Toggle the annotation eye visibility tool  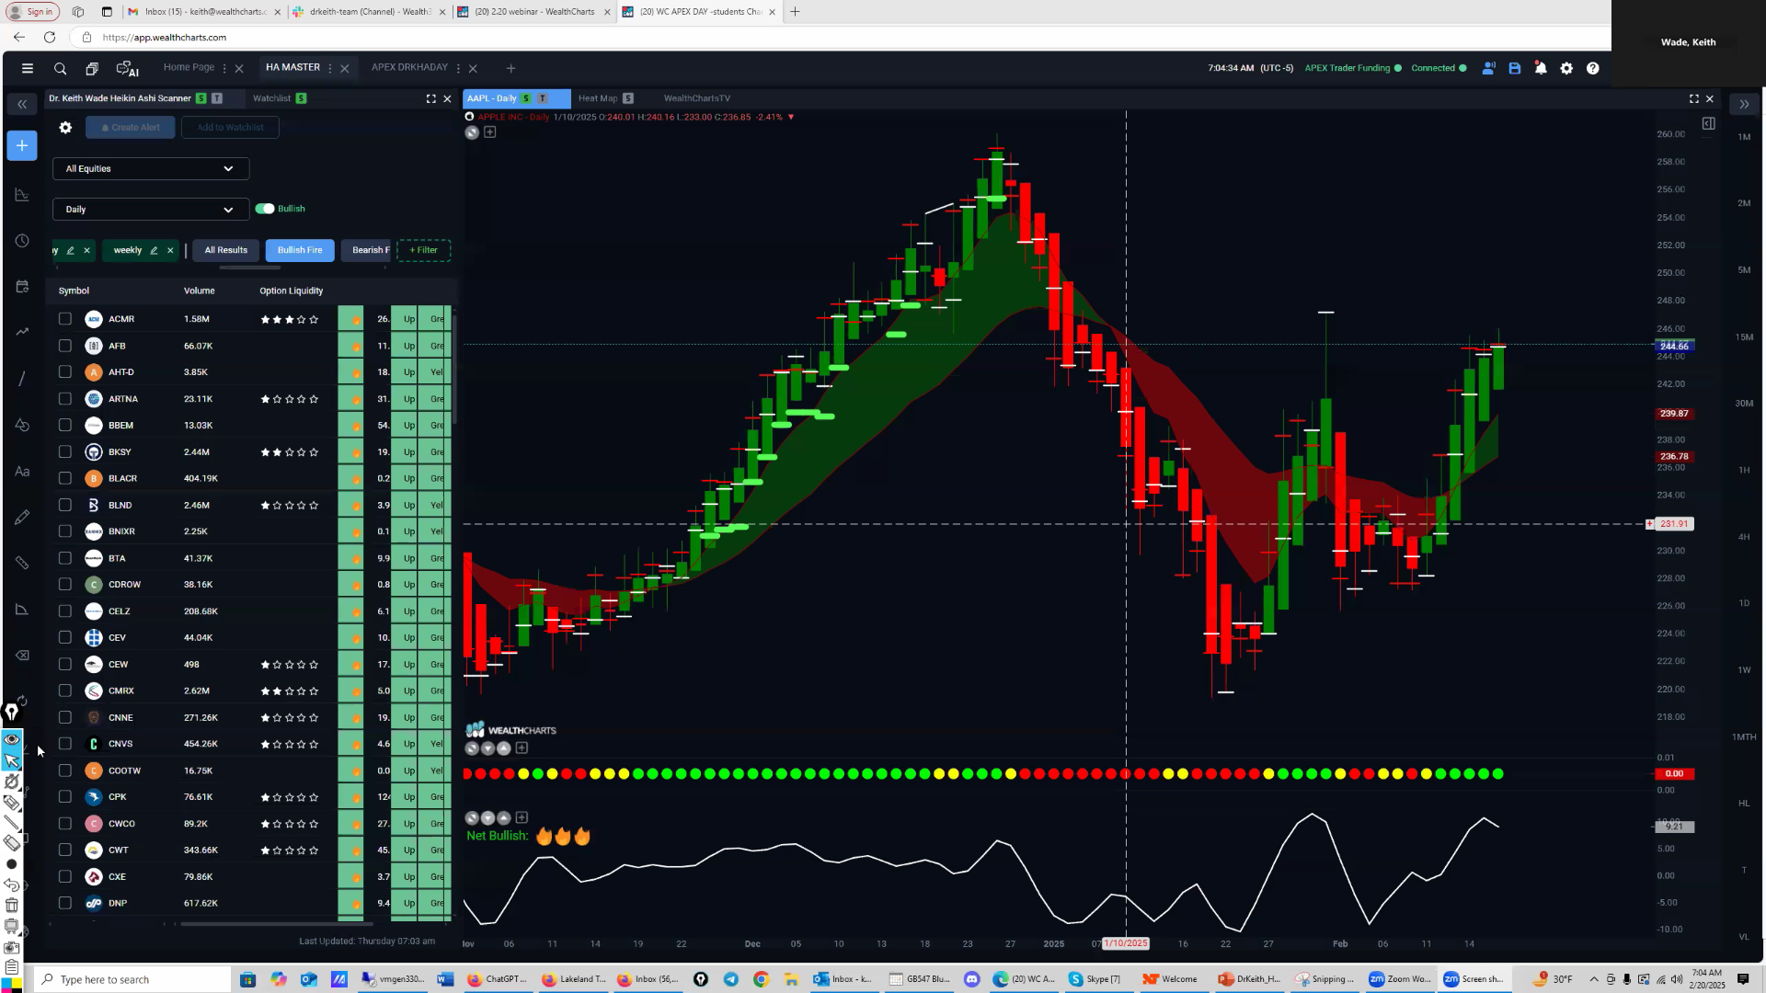coord(12,738)
